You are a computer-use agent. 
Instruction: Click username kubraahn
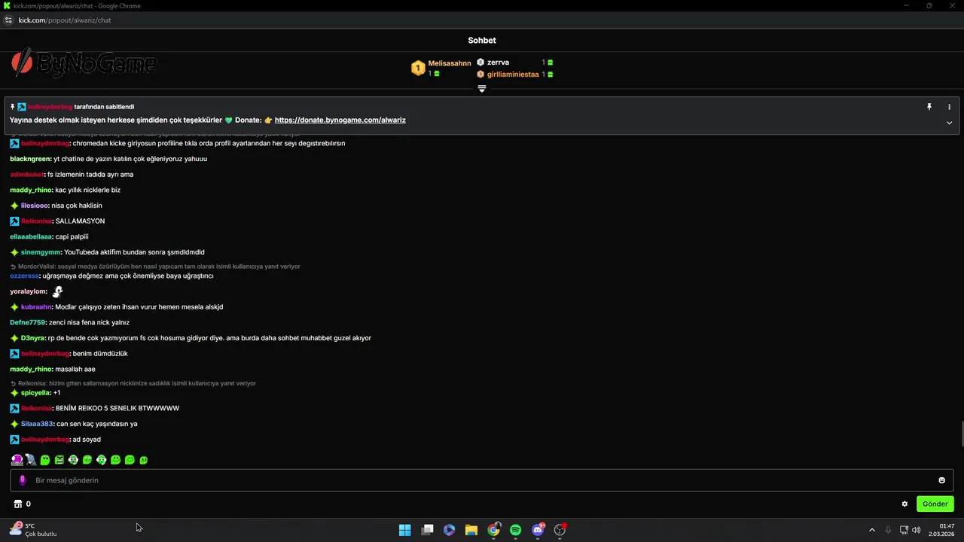click(36, 307)
